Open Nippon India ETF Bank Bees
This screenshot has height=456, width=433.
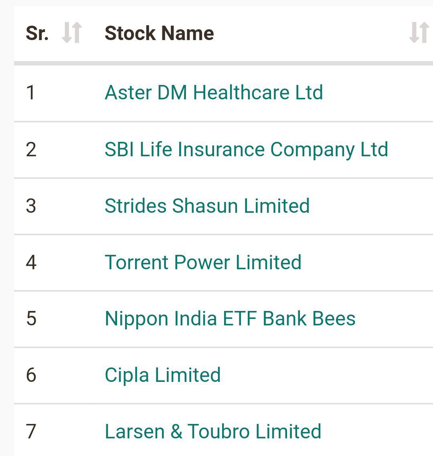(230, 319)
